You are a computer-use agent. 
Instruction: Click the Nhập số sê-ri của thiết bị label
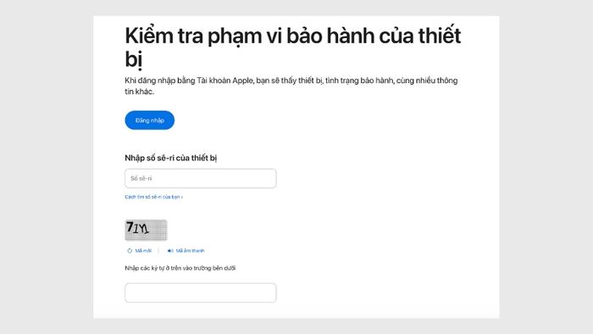coord(170,159)
